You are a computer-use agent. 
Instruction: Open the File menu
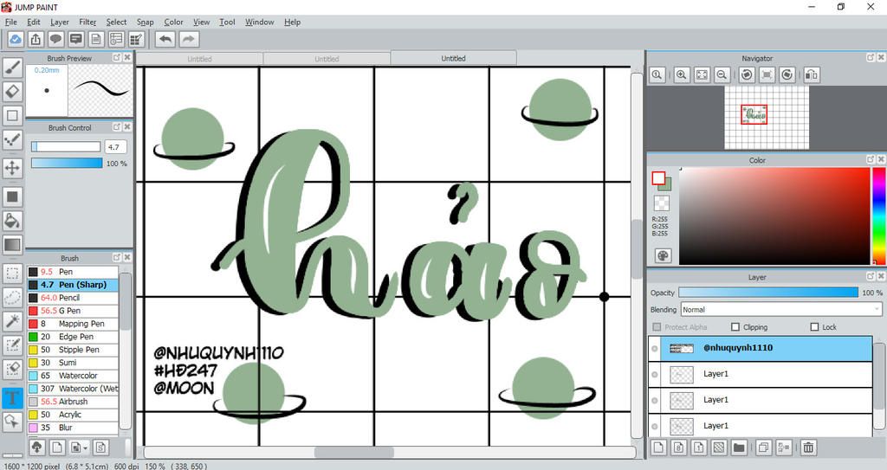click(10, 22)
